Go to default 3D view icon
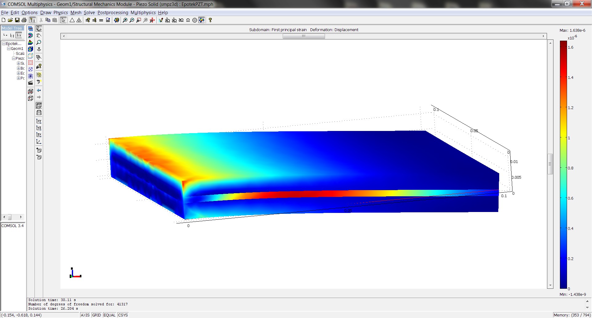This screenshot has height=318, width=592. point(39,142)
